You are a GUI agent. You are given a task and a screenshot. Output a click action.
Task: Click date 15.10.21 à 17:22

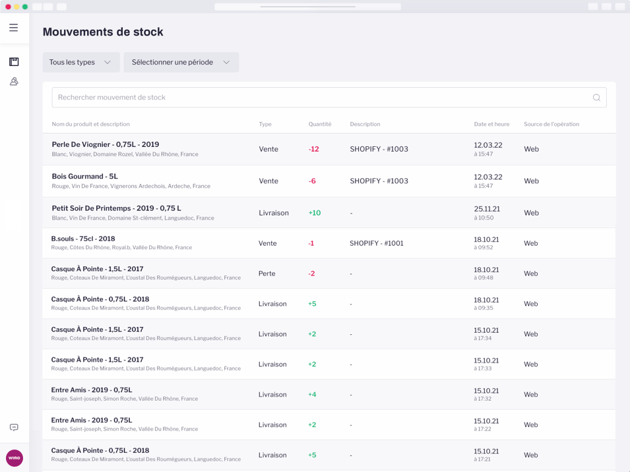(486, 425)
